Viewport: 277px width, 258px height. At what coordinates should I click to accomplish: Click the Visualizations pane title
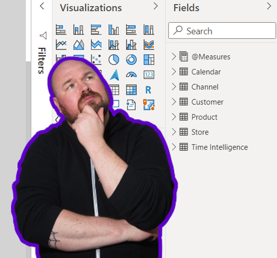pos(91,8)
